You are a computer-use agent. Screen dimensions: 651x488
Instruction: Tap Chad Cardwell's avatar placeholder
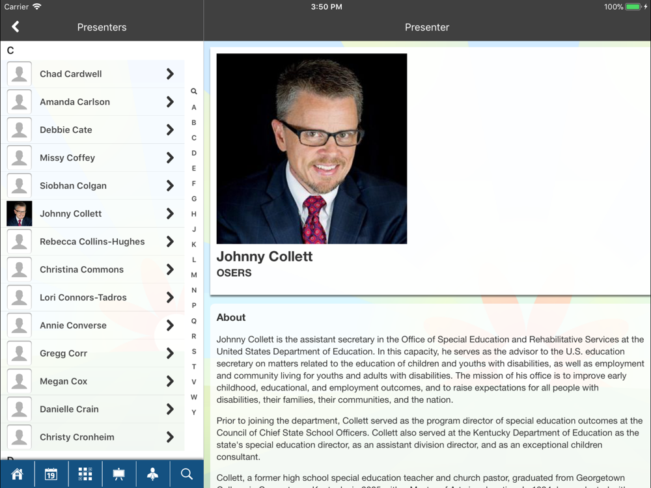coord(19,74)
